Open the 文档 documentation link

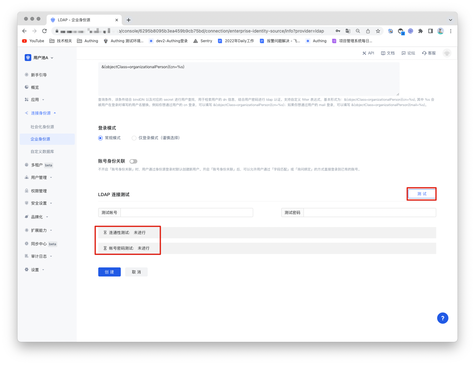pos(388,53)
